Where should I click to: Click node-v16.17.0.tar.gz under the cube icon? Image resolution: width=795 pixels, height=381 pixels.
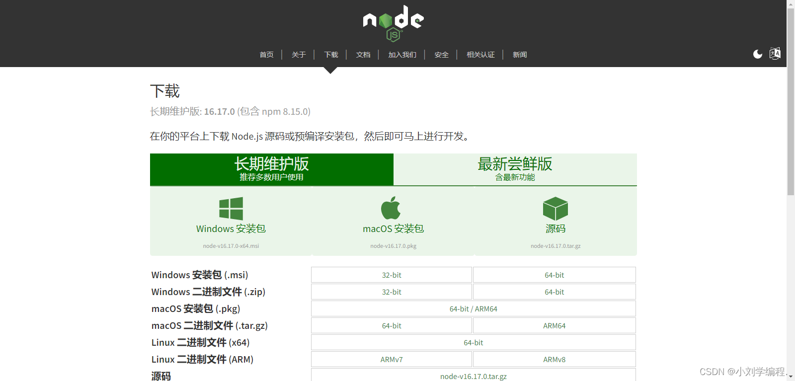pyautogui.click(x=556, y=246)
